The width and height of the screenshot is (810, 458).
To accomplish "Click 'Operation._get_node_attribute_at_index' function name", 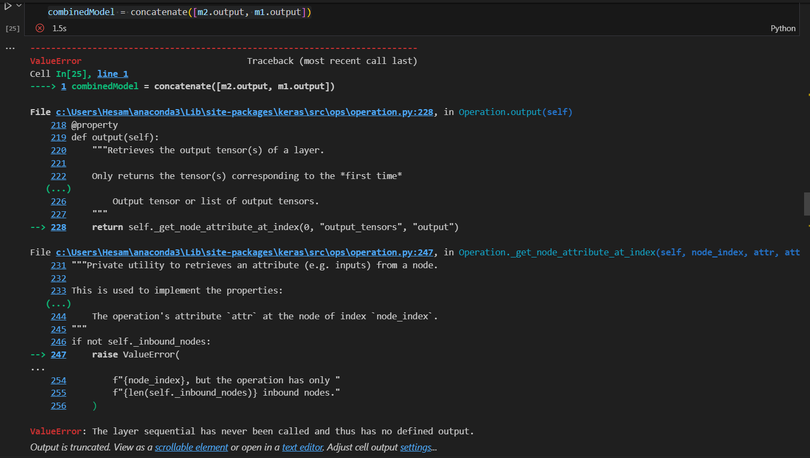I will pyautogui.click(x=557, y=252).
